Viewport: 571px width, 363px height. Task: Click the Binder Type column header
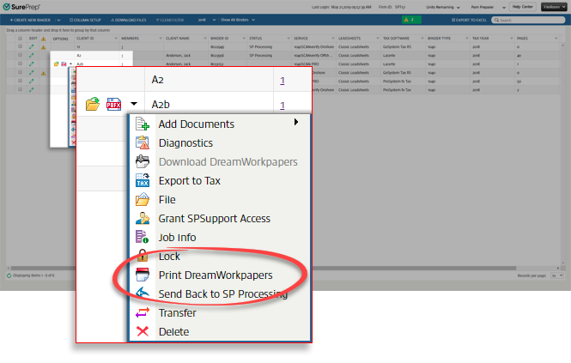click(439, 39)
